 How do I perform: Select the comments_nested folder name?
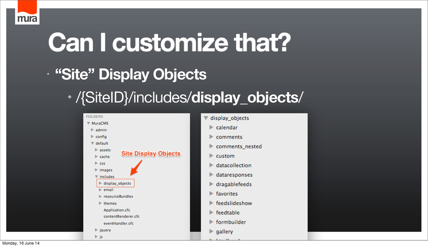coord(239,146)
